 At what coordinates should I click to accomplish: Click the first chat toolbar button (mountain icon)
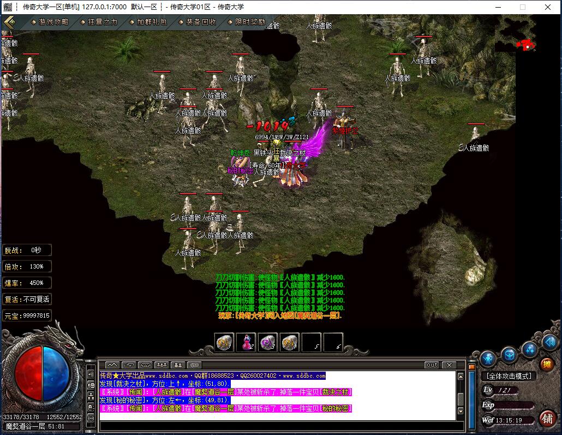click(x=112, y=365)
